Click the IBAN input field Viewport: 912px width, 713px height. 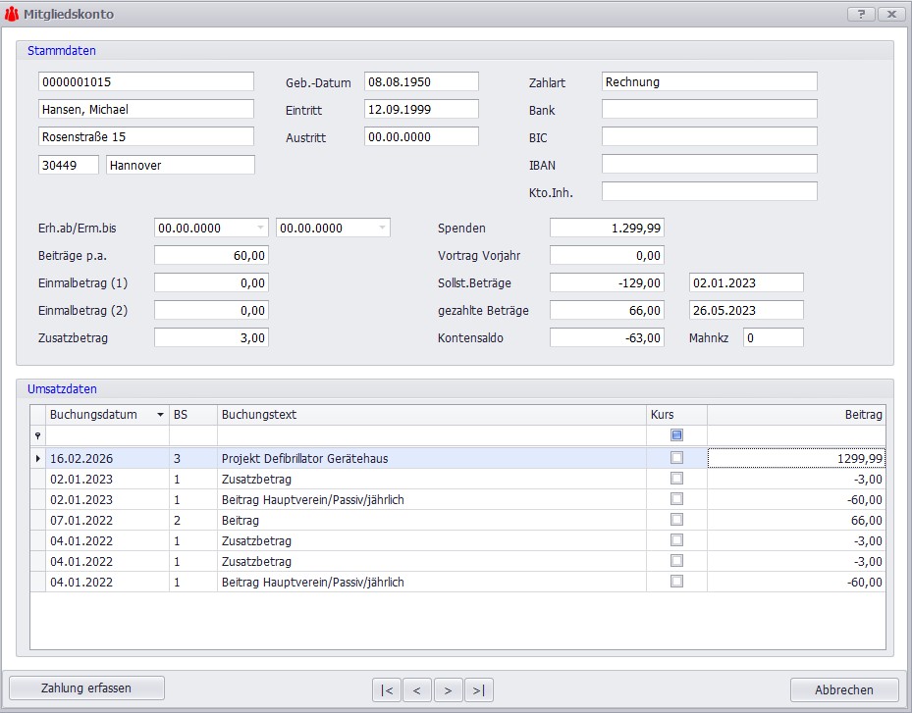click(x=709, y=164)
